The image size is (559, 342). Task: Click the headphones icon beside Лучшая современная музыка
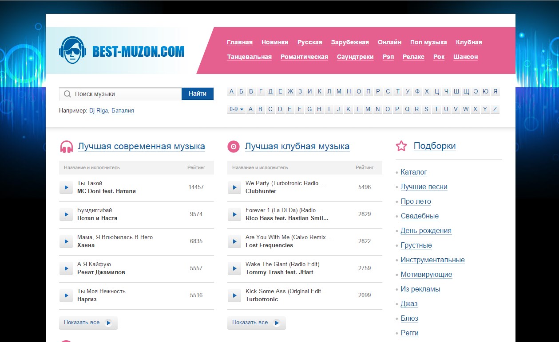point(66,147)
